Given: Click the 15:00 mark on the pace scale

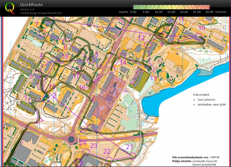Looking at the screenshot, I should coord(171,12).
